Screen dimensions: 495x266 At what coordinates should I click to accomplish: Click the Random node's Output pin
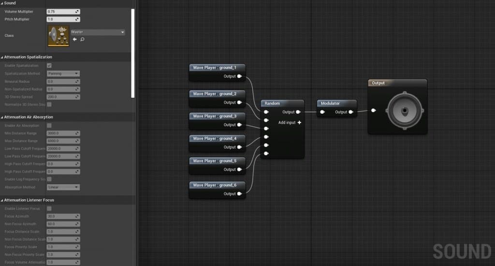298,112
